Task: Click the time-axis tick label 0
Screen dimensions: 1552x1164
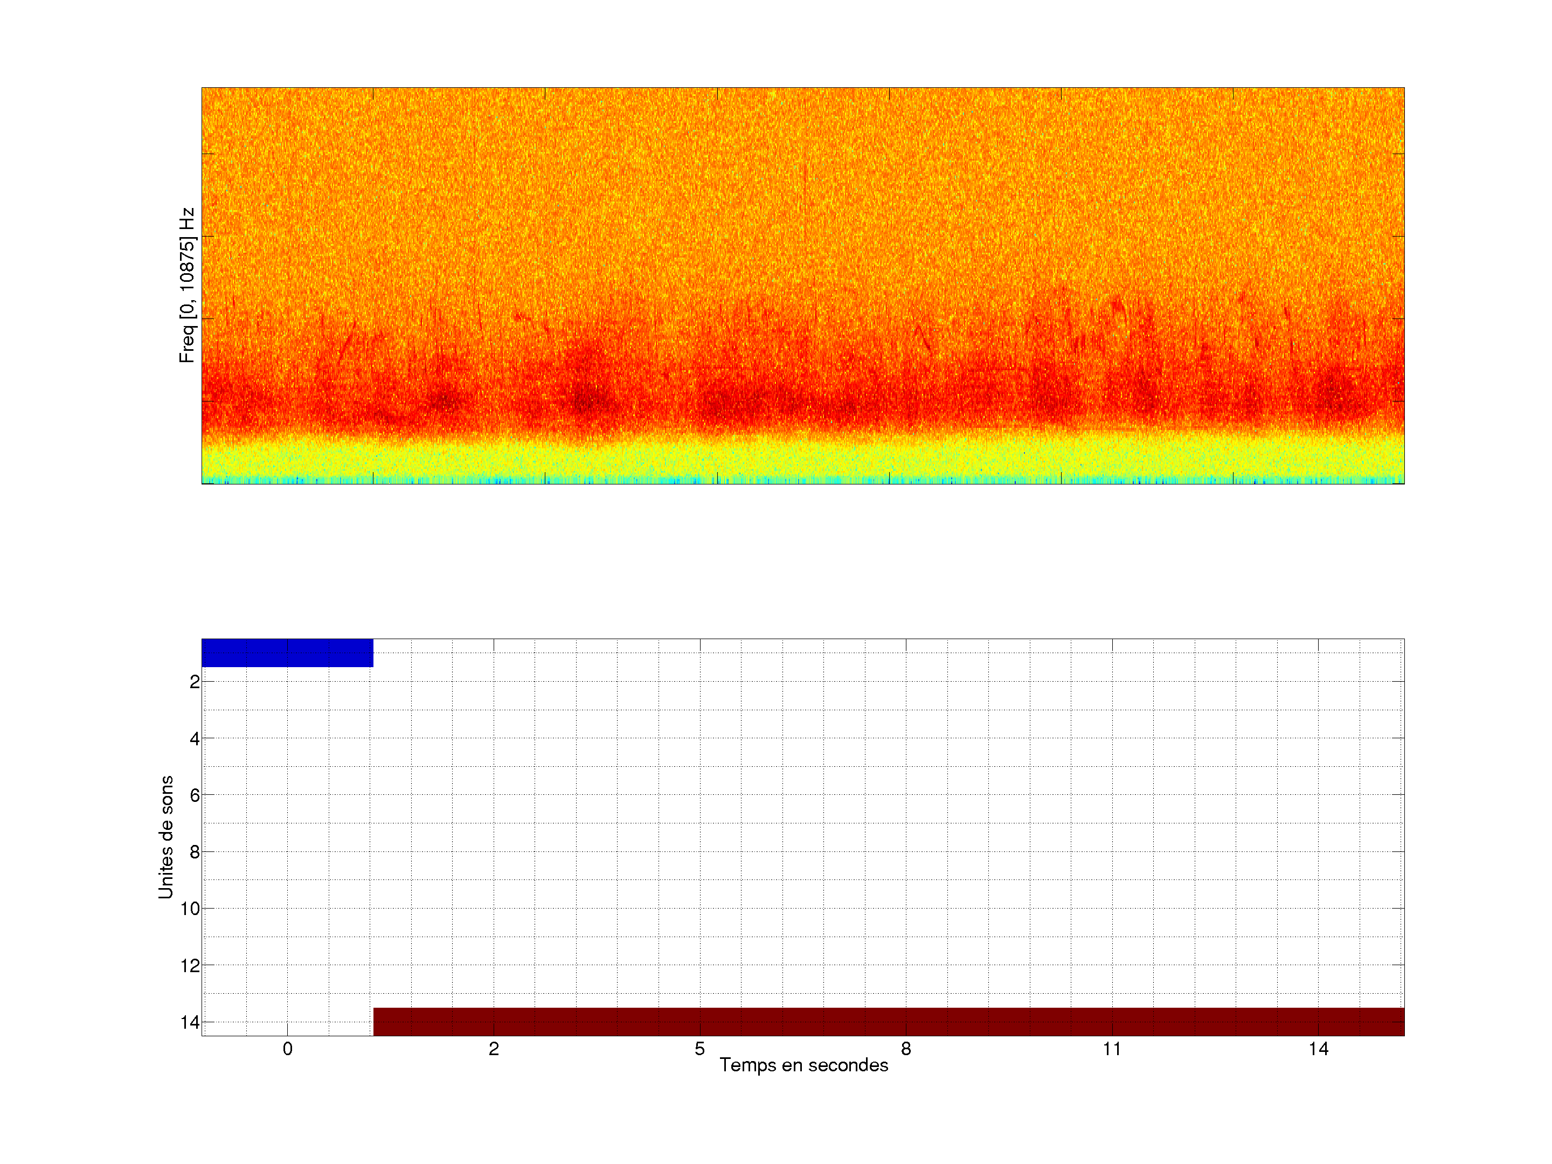Action: [x=288, y=1049]
